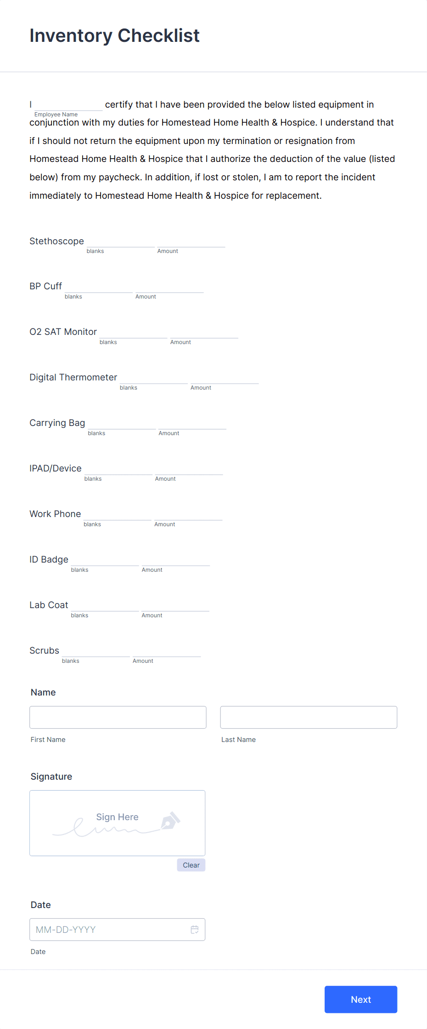Click the Employee Name blank field
This screenshot has height=1029, width=427.
click(x=67, y=106)
